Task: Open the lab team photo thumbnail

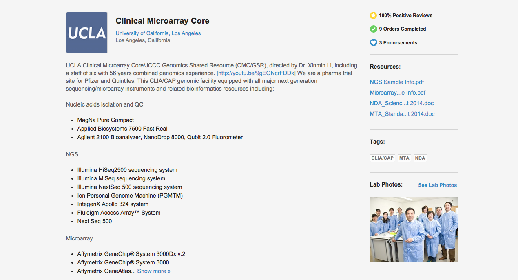Action: tap(414, 229)
